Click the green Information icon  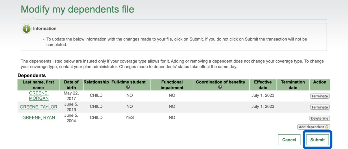(26, 29)
